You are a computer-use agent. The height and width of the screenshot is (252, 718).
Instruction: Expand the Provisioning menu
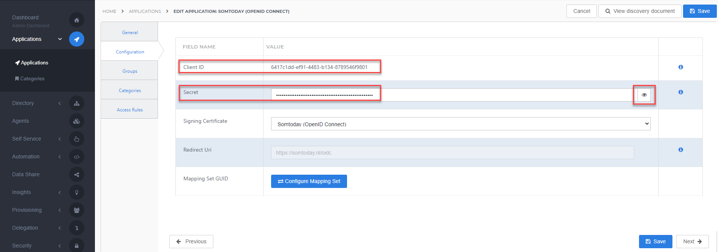pyautogui.click(x=60, y=210)
